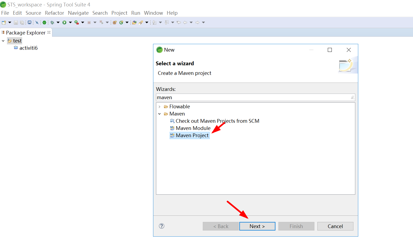This screenshot has height=242, width=413.
Task: Open the File menu
Action: 5,13
